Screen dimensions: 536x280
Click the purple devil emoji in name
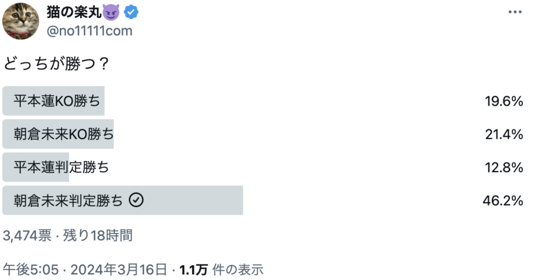click(111, 13)
